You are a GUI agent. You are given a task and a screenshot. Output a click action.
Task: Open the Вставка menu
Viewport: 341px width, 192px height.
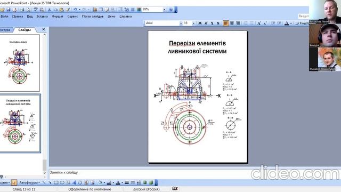pos(42,17)
